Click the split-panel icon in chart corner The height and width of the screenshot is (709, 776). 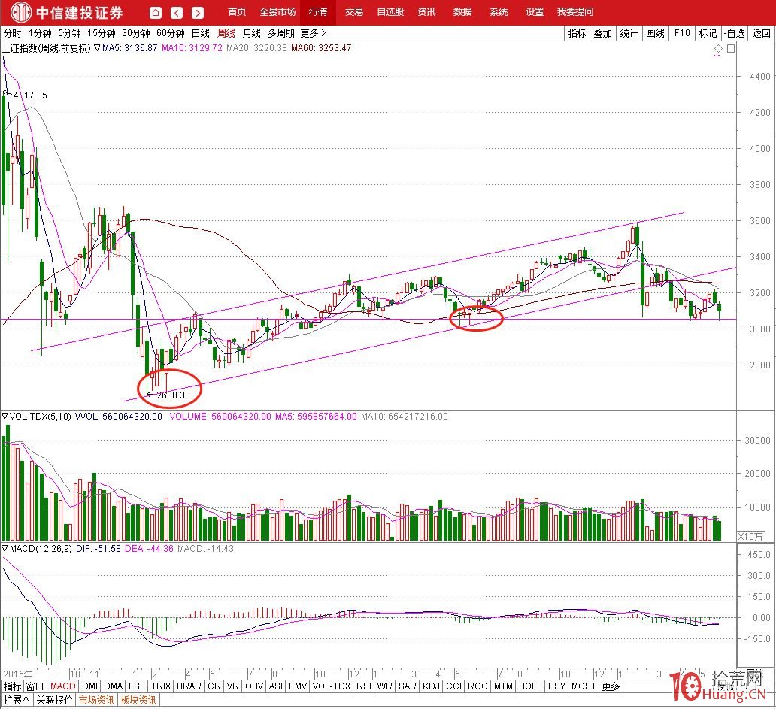(731, 48)
